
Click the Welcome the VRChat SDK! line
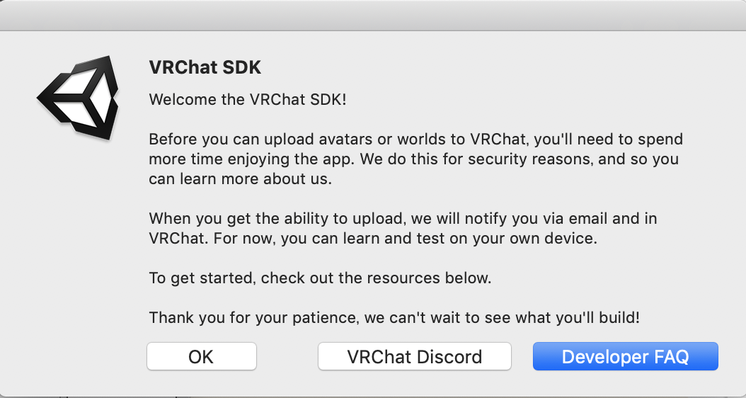tap(248, 100)
